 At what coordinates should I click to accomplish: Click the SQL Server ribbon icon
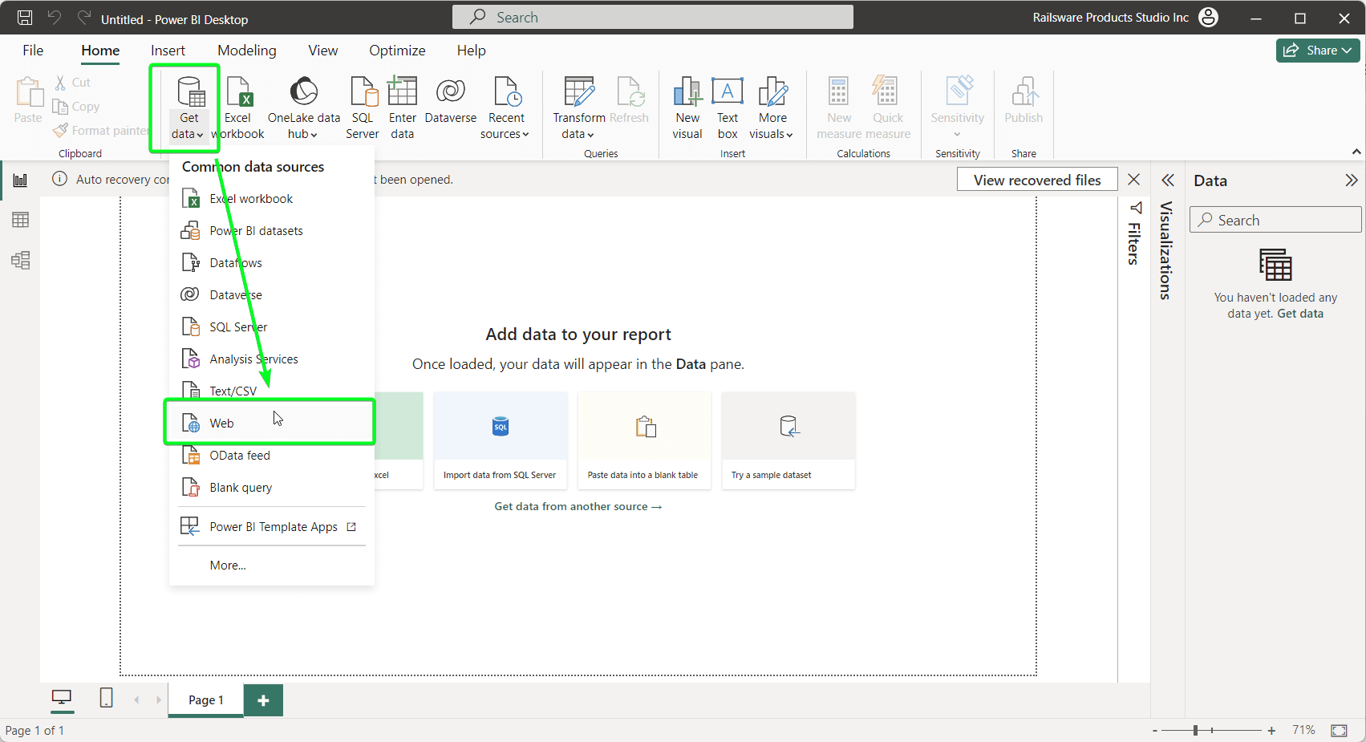coord(363,108)
